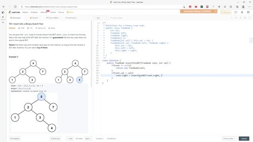Viewport: 253px width, 142px height.
Task: Open Interview in LeetCode navbar
Action: click(44, 12)
